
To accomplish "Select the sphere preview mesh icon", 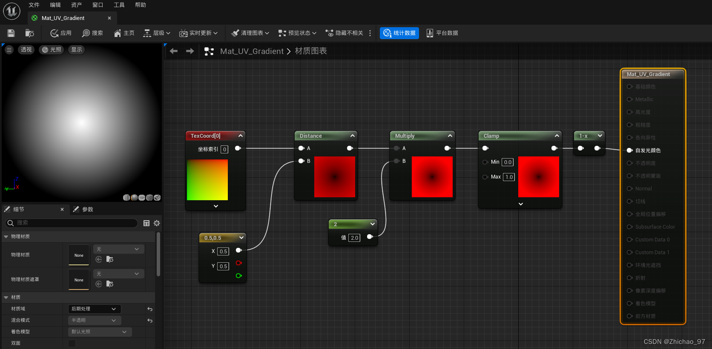I will pyautogui.click(x=134, y=197).
